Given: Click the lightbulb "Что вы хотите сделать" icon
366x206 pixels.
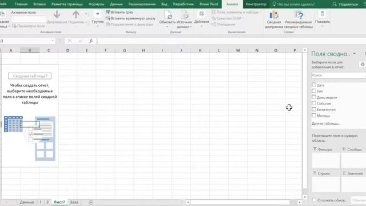Looking at the screenshot, I should pos(274,4).
